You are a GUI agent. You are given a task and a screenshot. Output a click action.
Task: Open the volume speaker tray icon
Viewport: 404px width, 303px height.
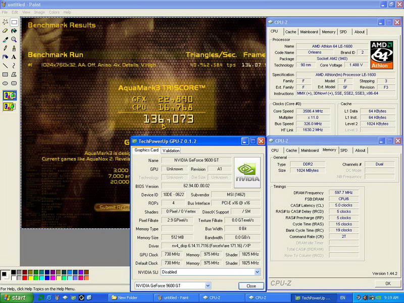[x=365, y=298]
